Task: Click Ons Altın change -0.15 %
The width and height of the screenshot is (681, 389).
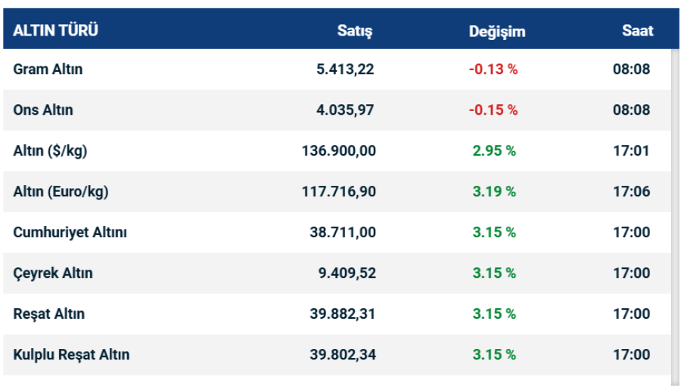Action: pyautogui.click(x=493, y=110)
